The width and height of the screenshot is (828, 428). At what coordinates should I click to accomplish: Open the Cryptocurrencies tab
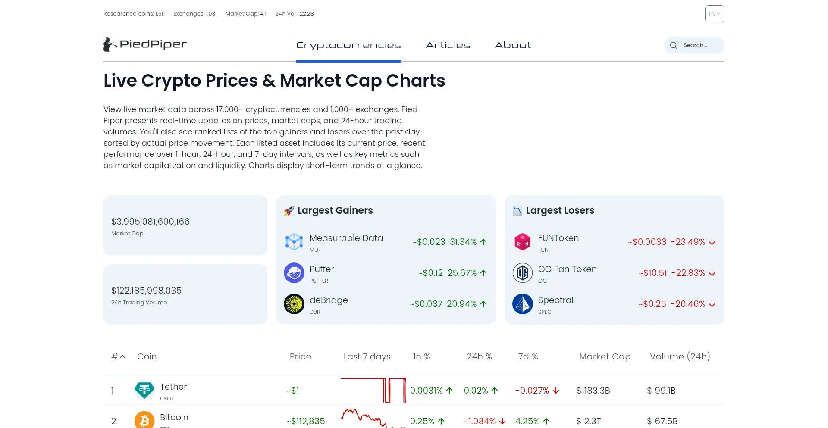[x=348, y=45]
